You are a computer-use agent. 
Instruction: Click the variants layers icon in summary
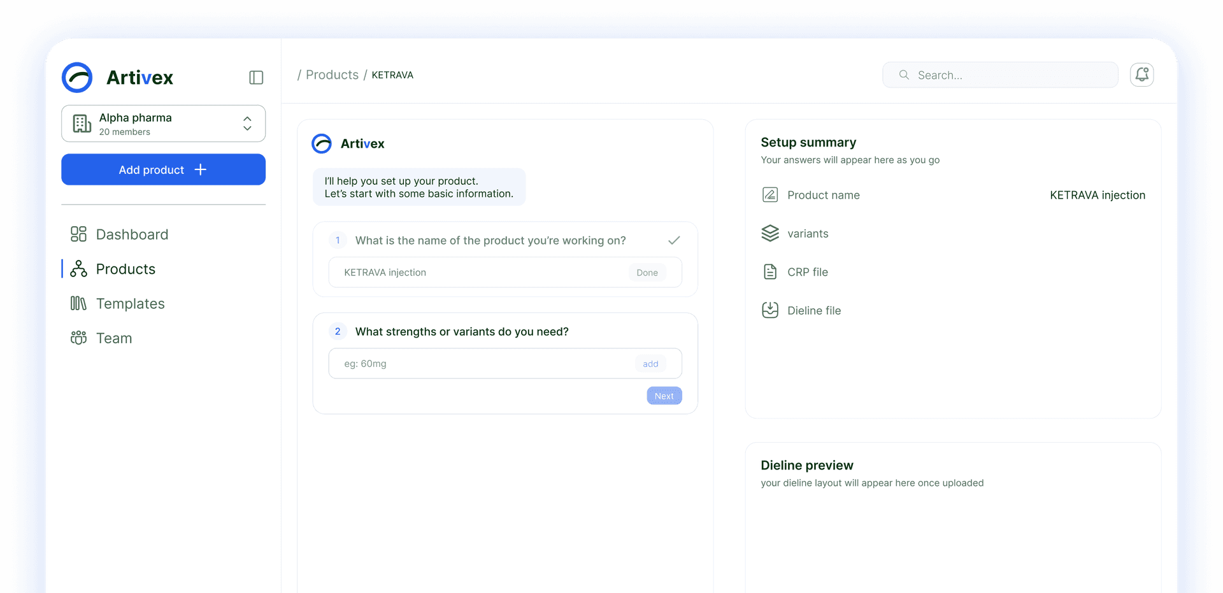click(x=770, y=233)
